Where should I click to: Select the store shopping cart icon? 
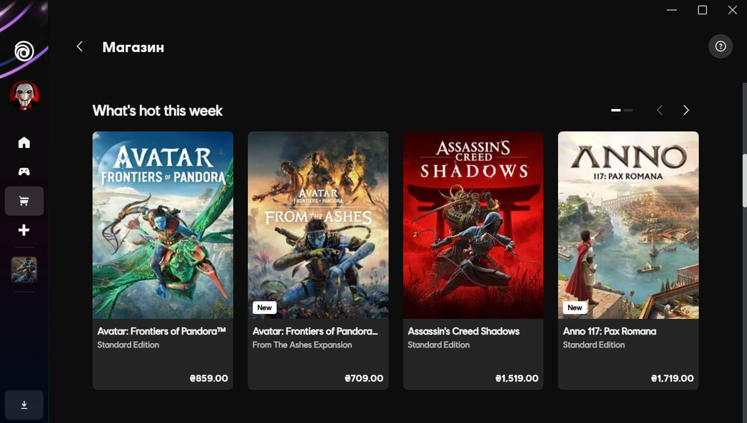coord(24,201)
